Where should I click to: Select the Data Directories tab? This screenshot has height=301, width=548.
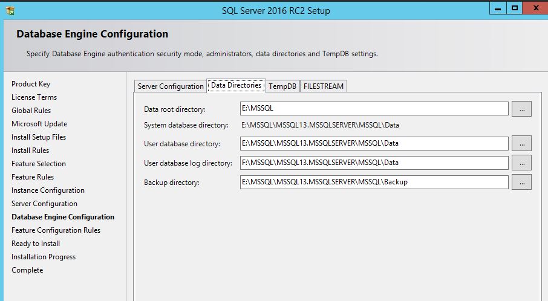(x=236, y=86)
